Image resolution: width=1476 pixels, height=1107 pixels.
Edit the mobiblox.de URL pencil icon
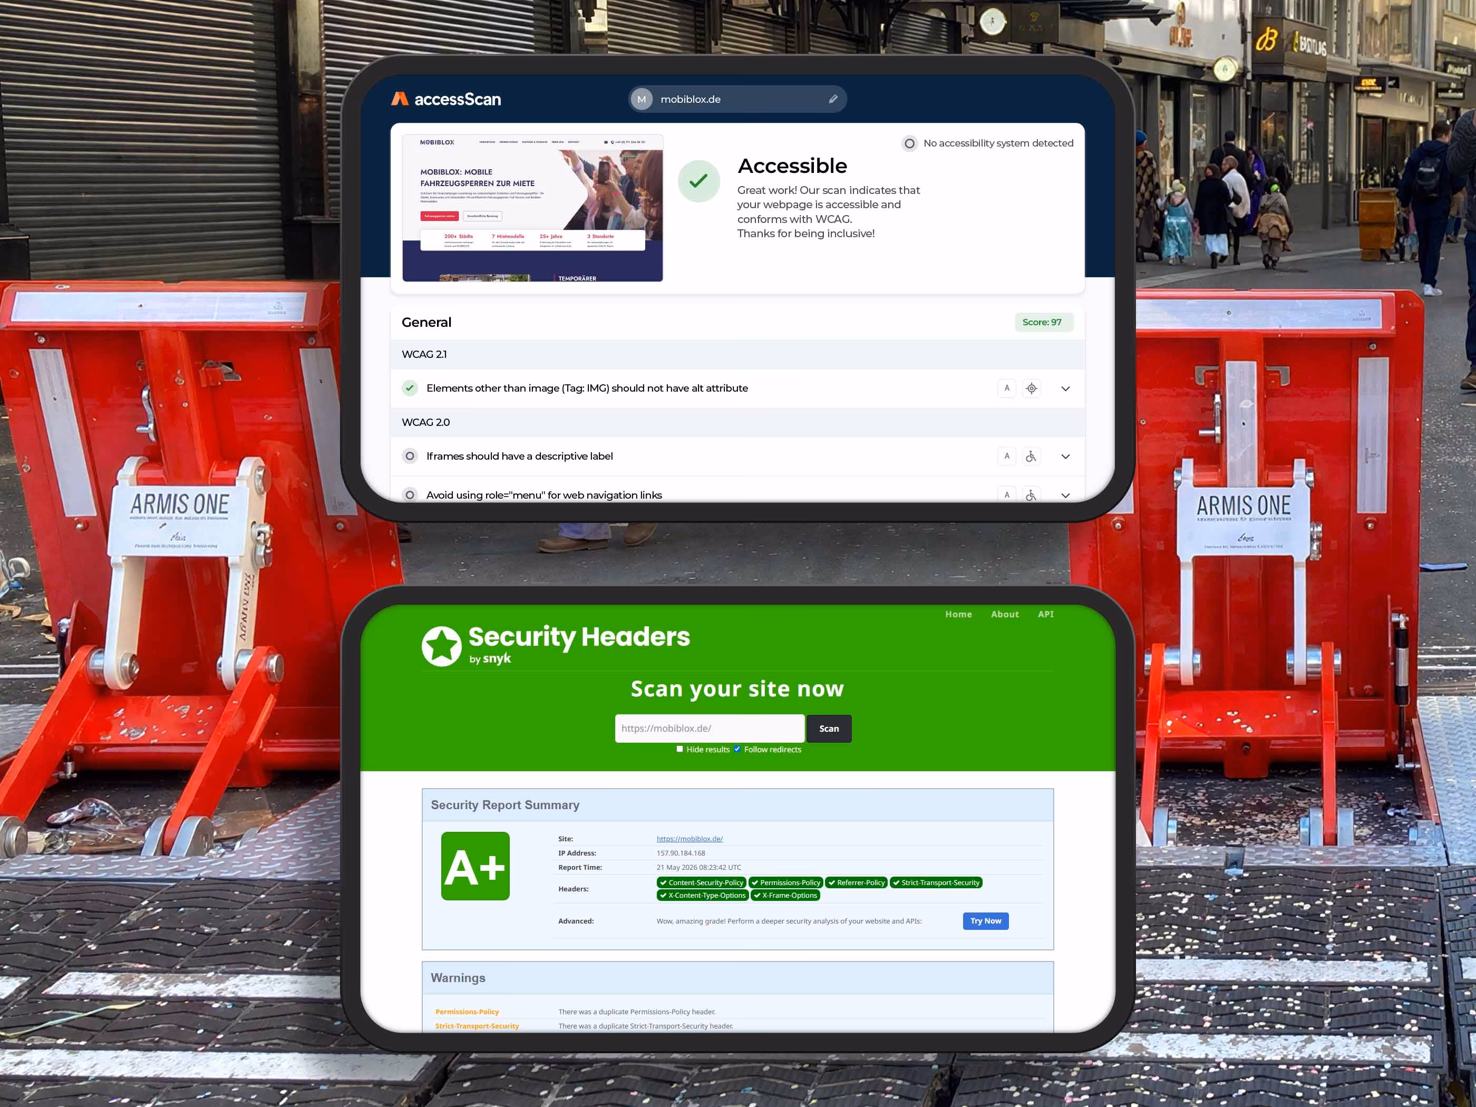coord(833,99)
